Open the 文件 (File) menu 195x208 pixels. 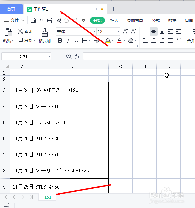point(14,20)
